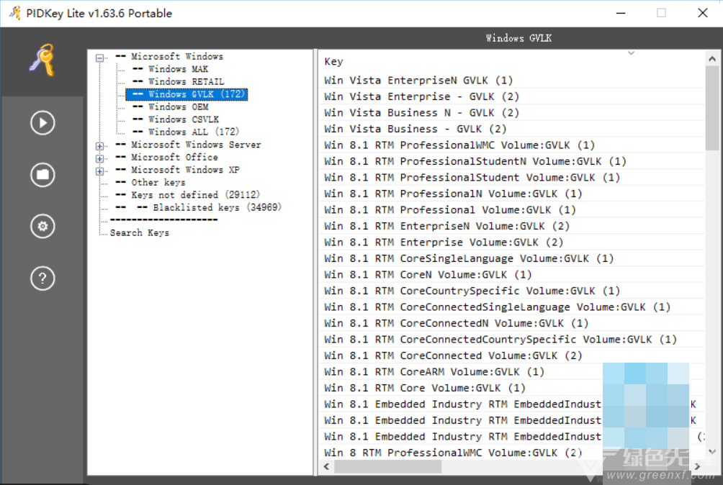Click the Key column sort chevron

pos(632,53)
